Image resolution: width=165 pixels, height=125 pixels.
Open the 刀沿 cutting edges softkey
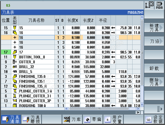click(x=154, y=41)
